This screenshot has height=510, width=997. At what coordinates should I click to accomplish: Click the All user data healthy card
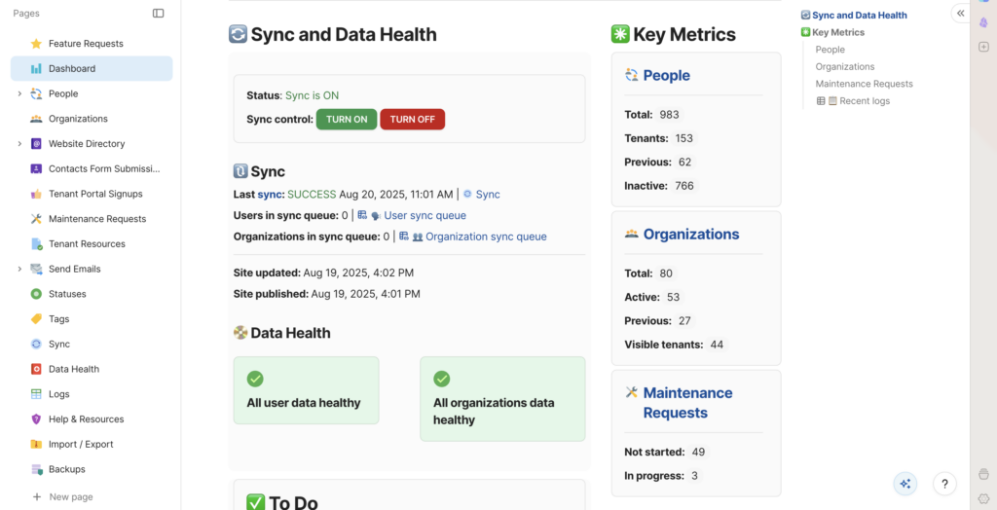[x=306, y=390]
